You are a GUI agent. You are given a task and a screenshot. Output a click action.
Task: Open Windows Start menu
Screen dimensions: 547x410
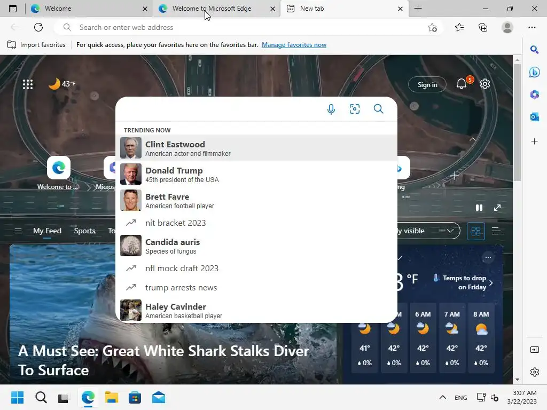(x=17, y=397)
